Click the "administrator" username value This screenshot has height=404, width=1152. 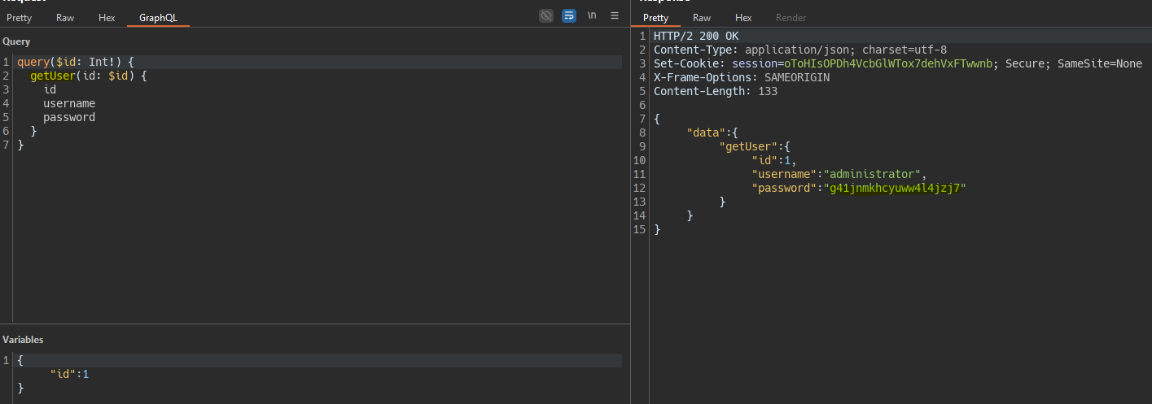point(872,174)
